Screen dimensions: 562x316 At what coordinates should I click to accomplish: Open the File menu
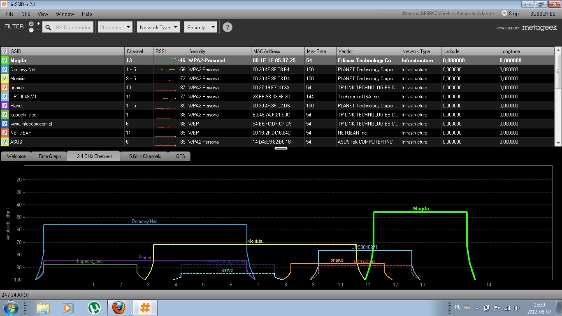(x=10, y=14)
